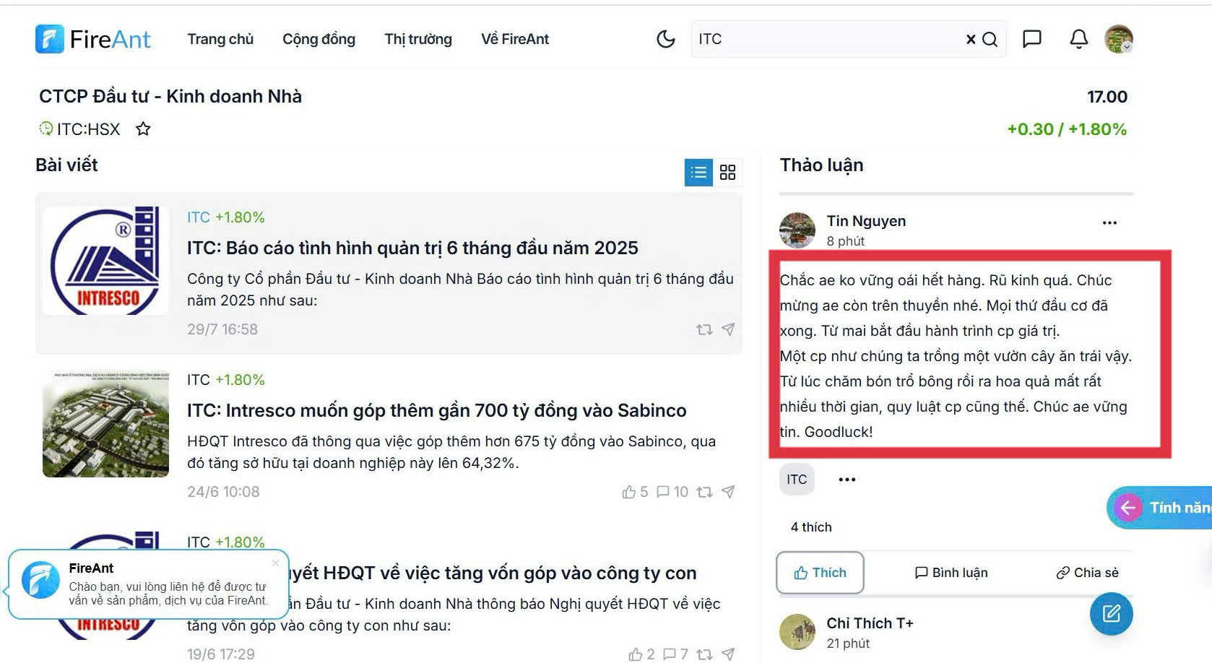
Task: Toggle dark mode with the moon icon
Action: tap(665, 39)
